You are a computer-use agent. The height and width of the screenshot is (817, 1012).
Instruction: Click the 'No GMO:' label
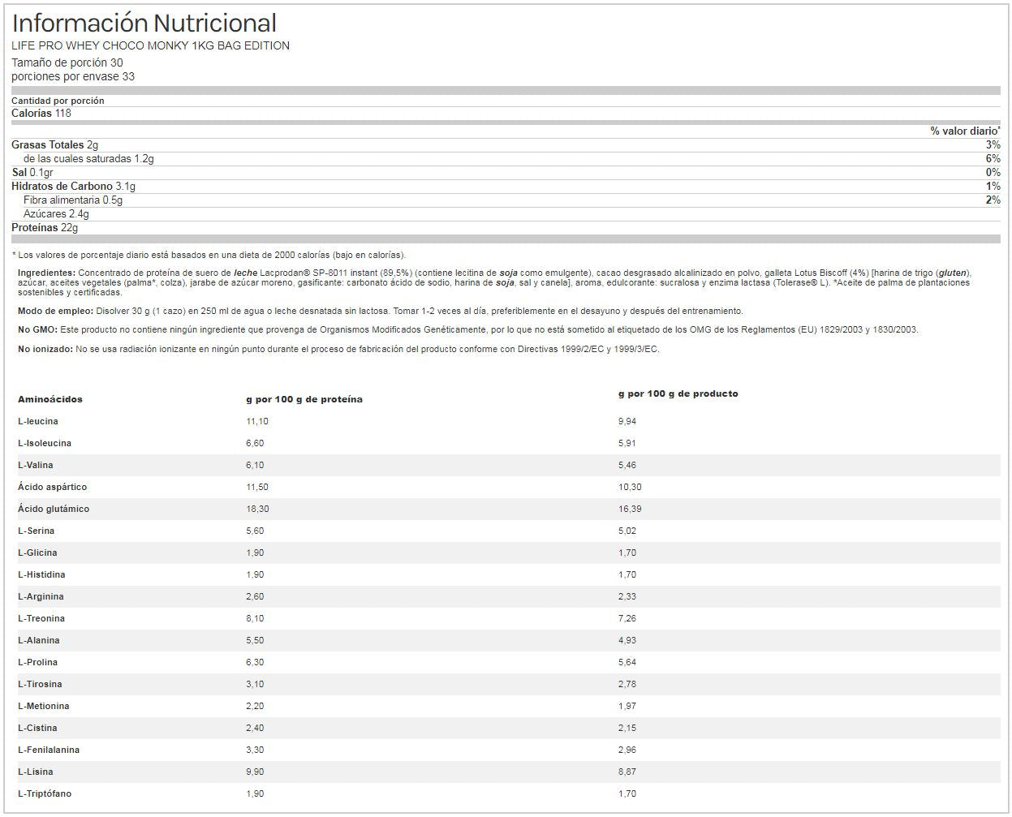(x=37, y=329)
